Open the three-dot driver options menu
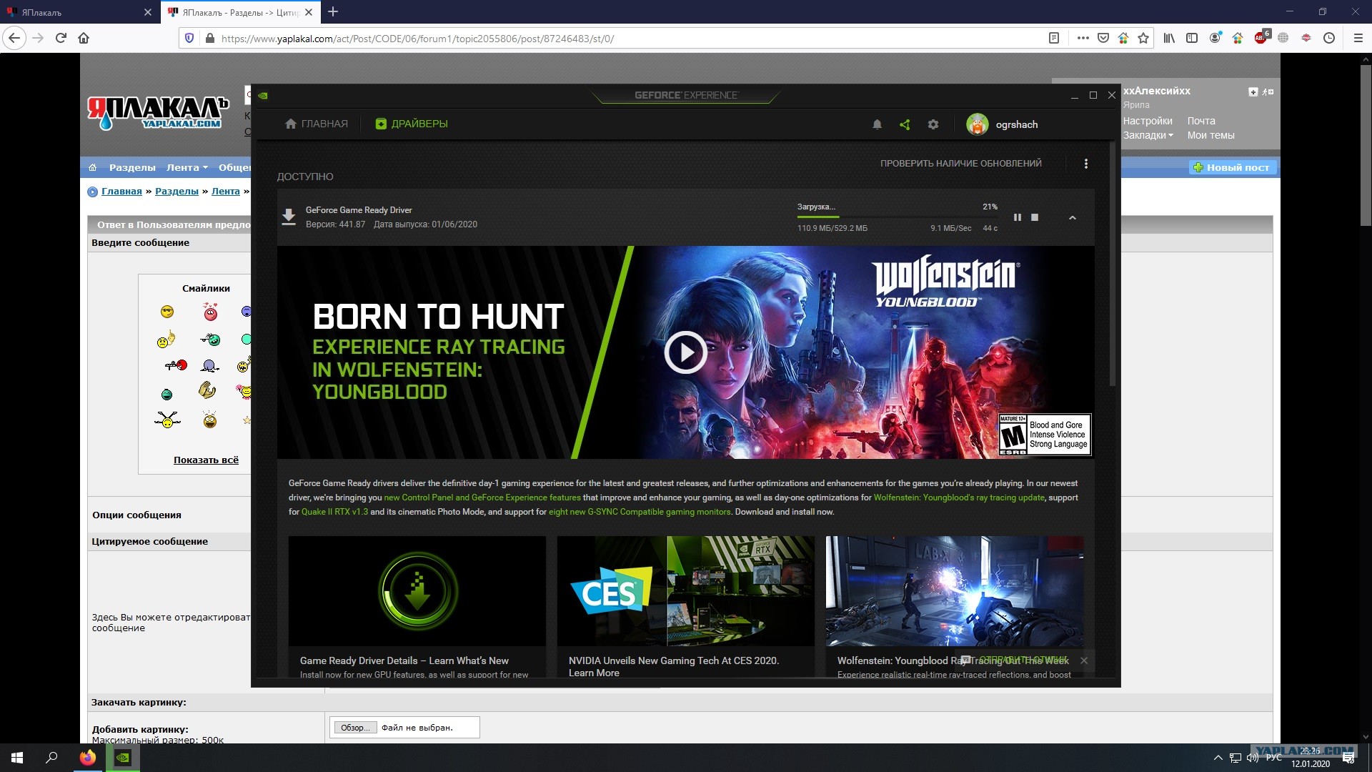This screenshot has height=772, width=1372. (1086, 164)
